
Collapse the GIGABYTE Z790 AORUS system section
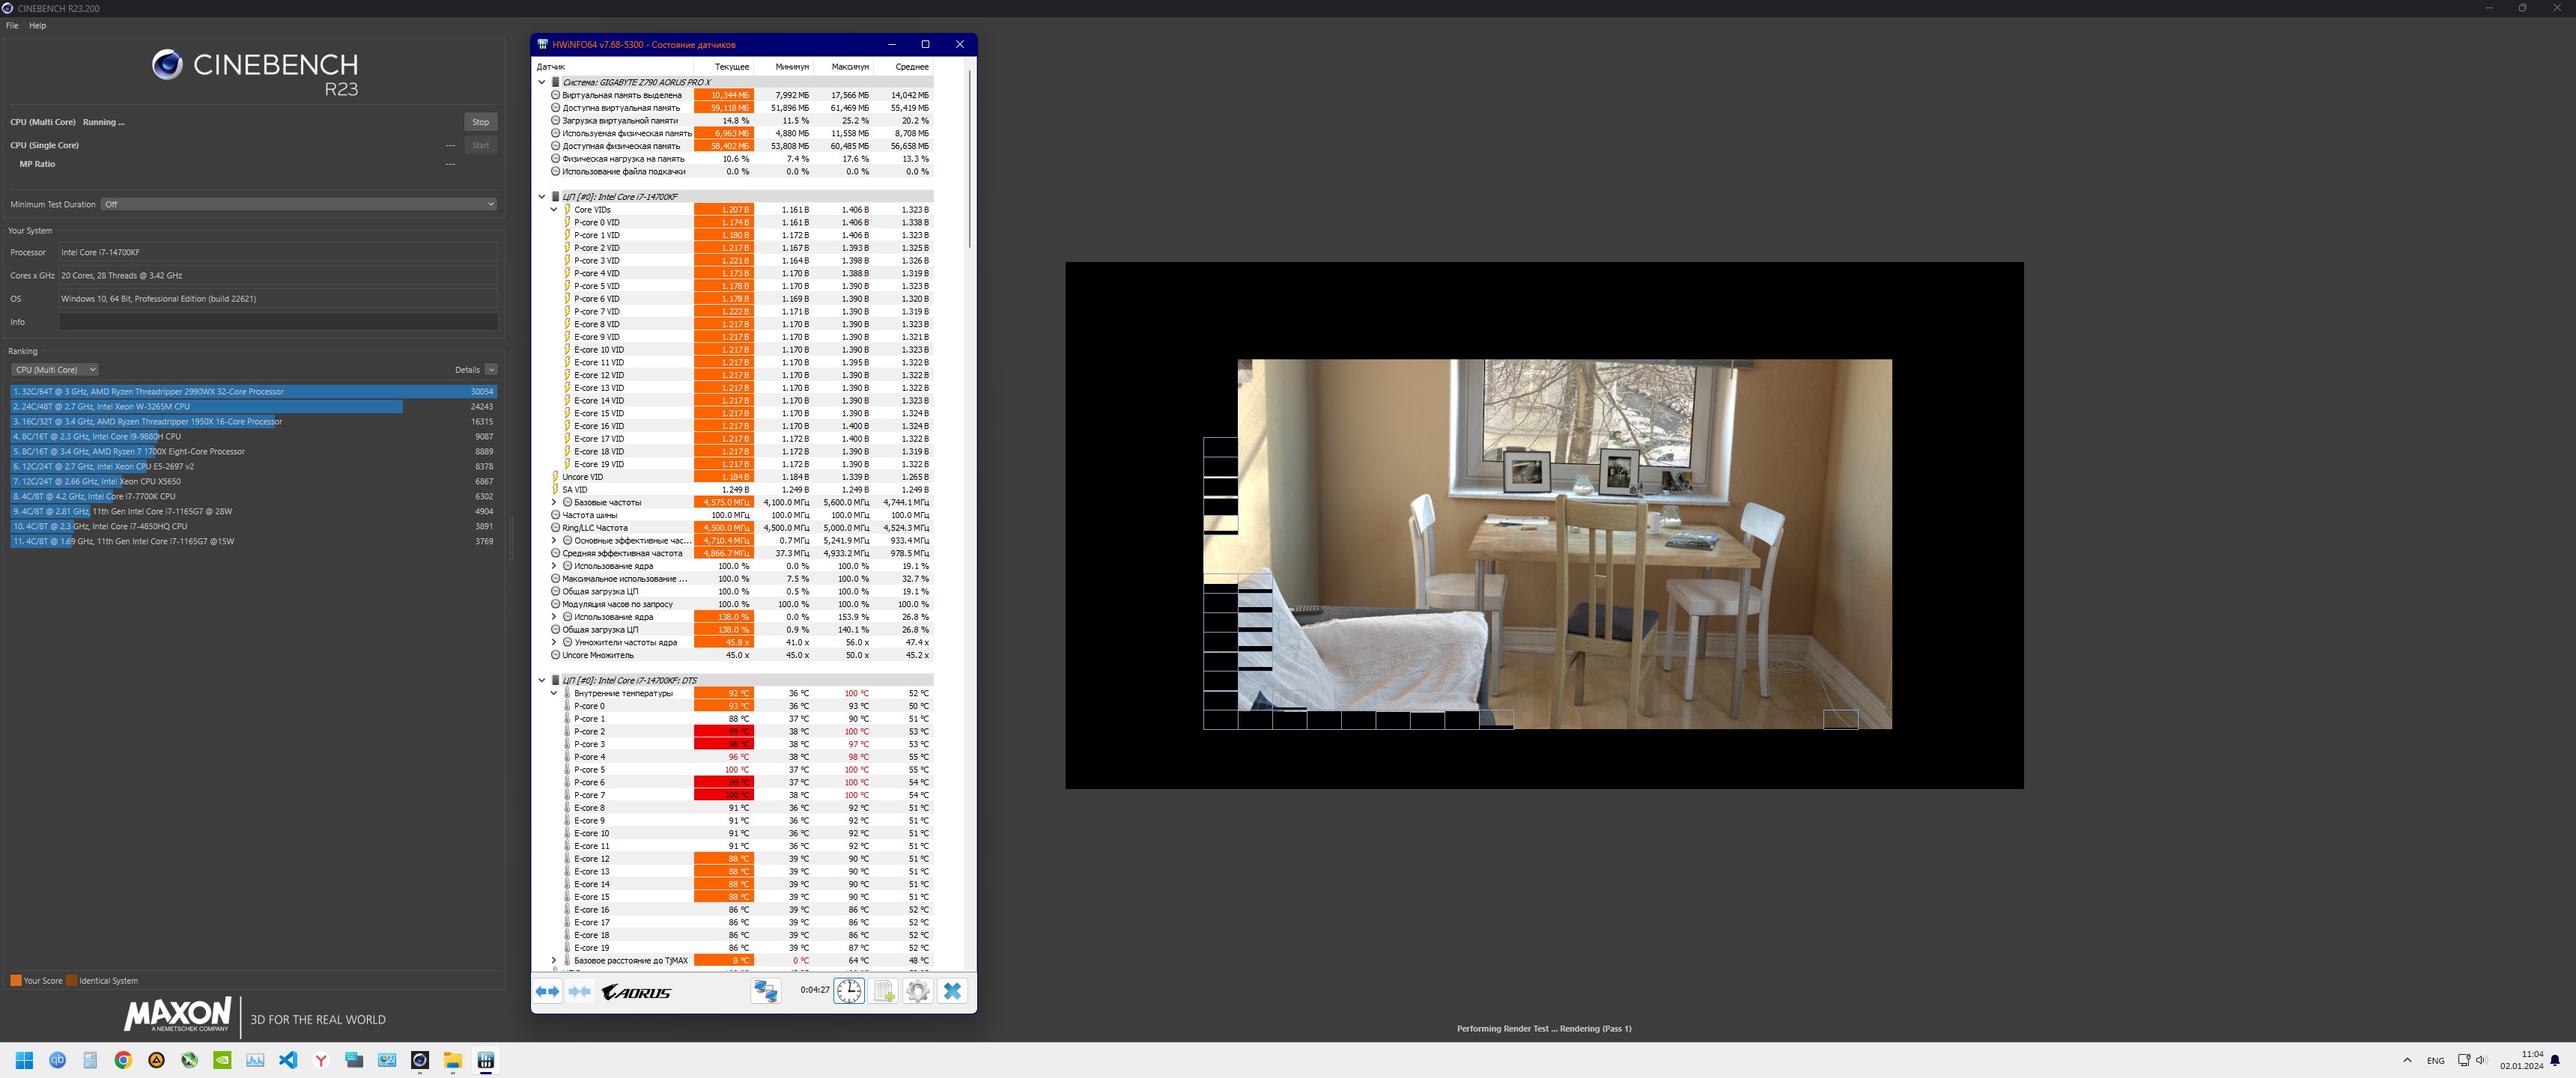(542, 83)
